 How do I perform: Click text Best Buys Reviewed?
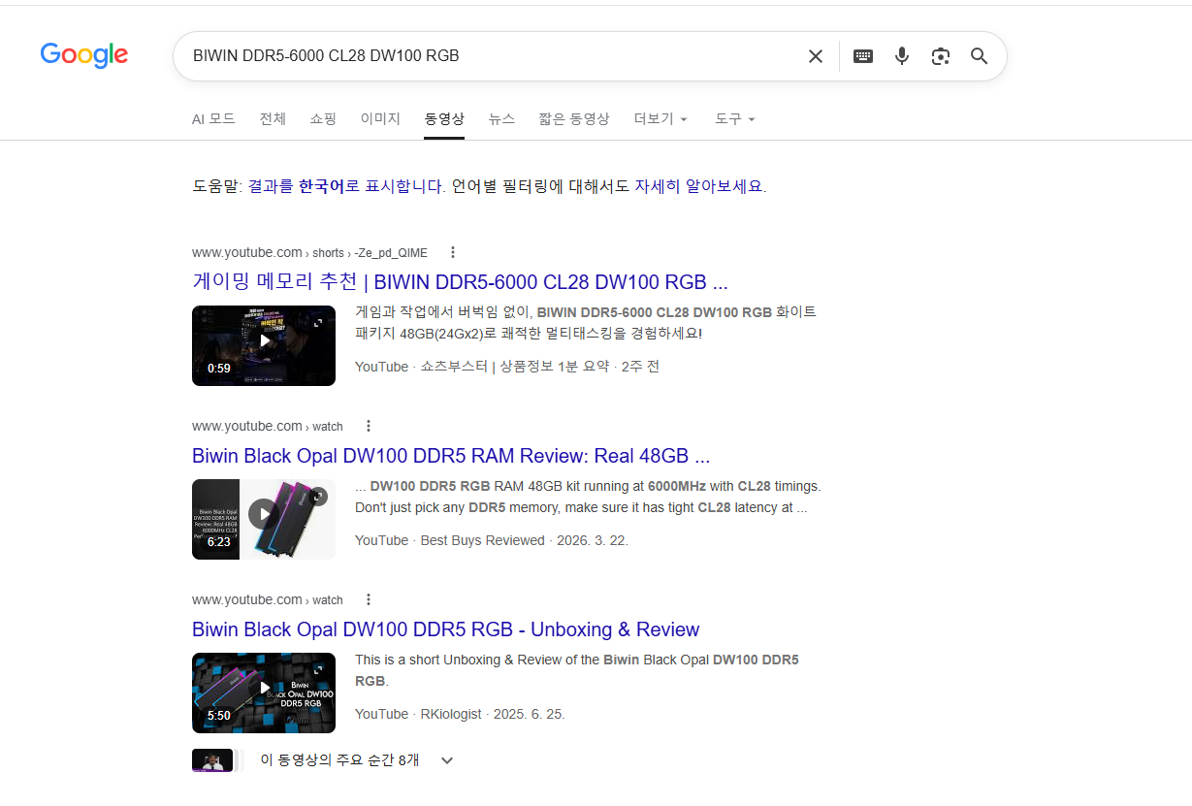click(482, 540)
